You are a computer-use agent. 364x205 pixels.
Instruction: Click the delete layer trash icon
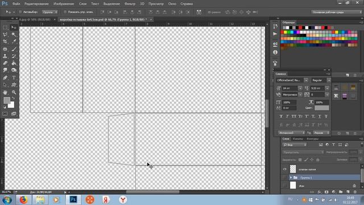[355, 192]
